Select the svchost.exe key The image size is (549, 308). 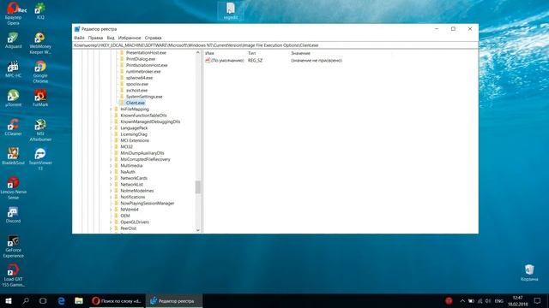tap(136, 91)
